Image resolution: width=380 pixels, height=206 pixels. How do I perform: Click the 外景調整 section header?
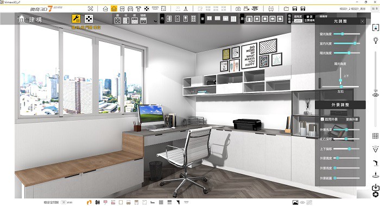[340, 105]
